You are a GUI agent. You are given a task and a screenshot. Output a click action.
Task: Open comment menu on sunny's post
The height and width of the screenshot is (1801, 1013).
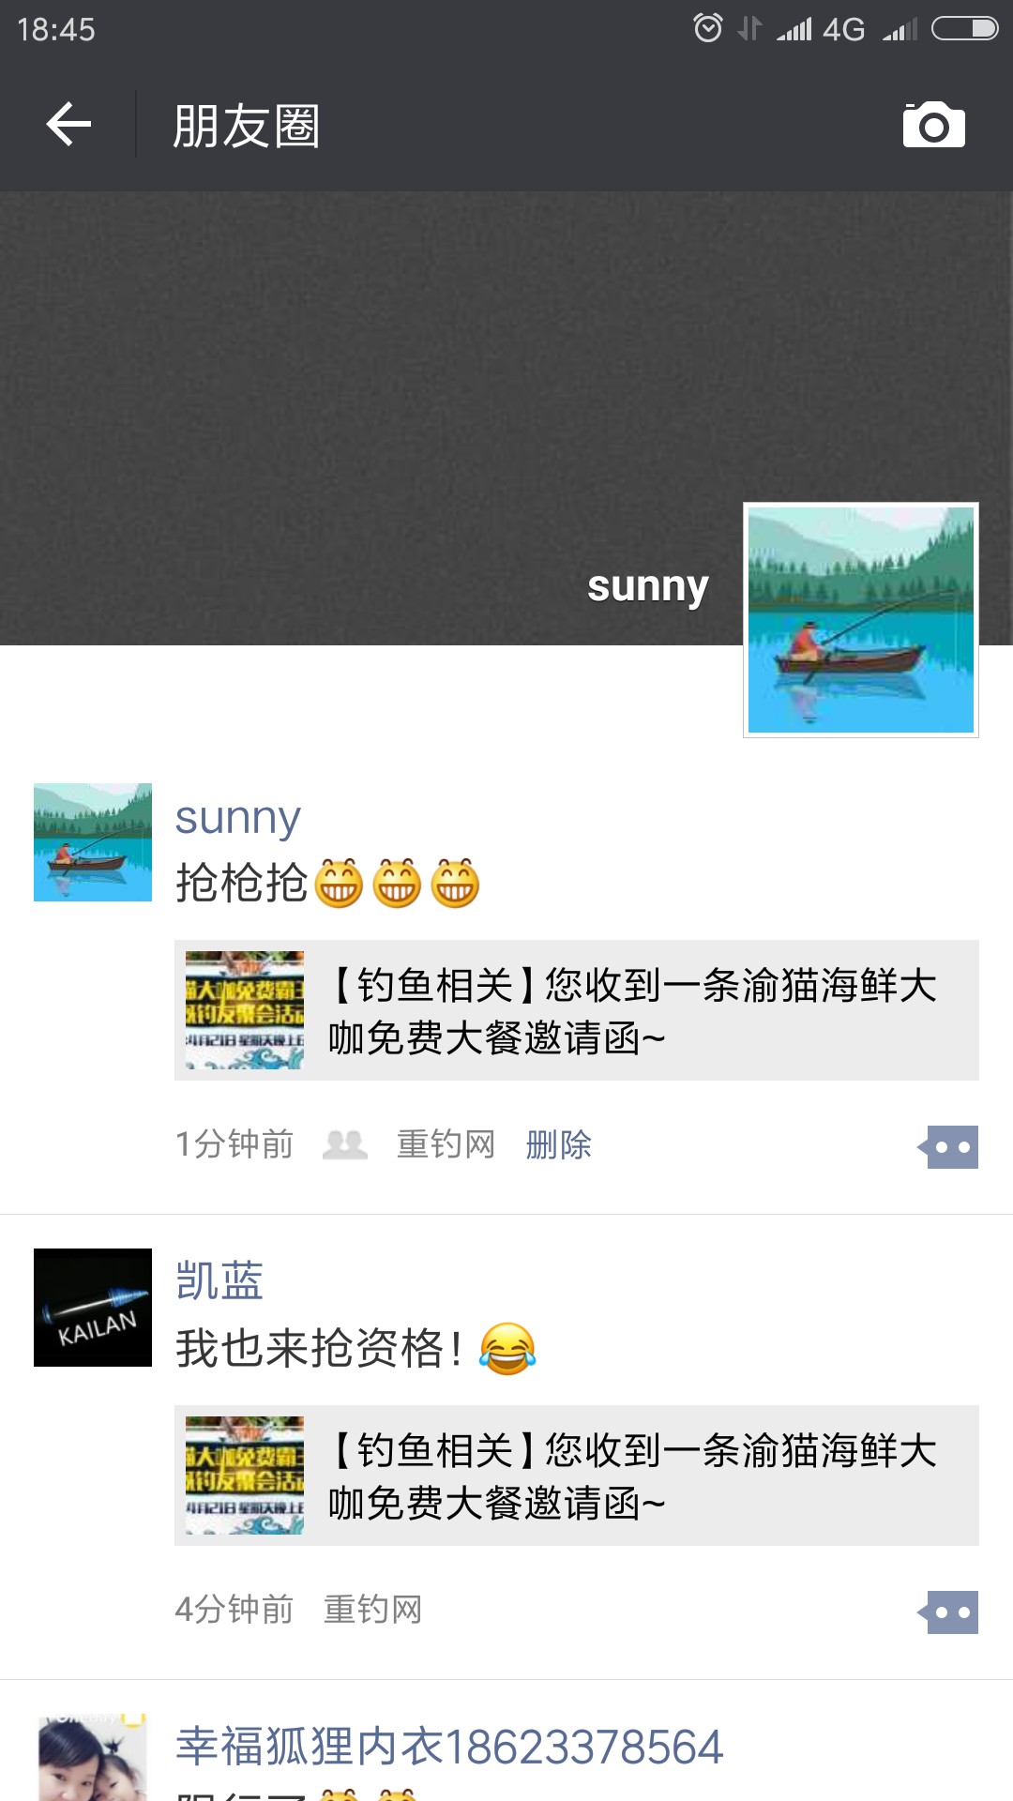click(948, 1146)
